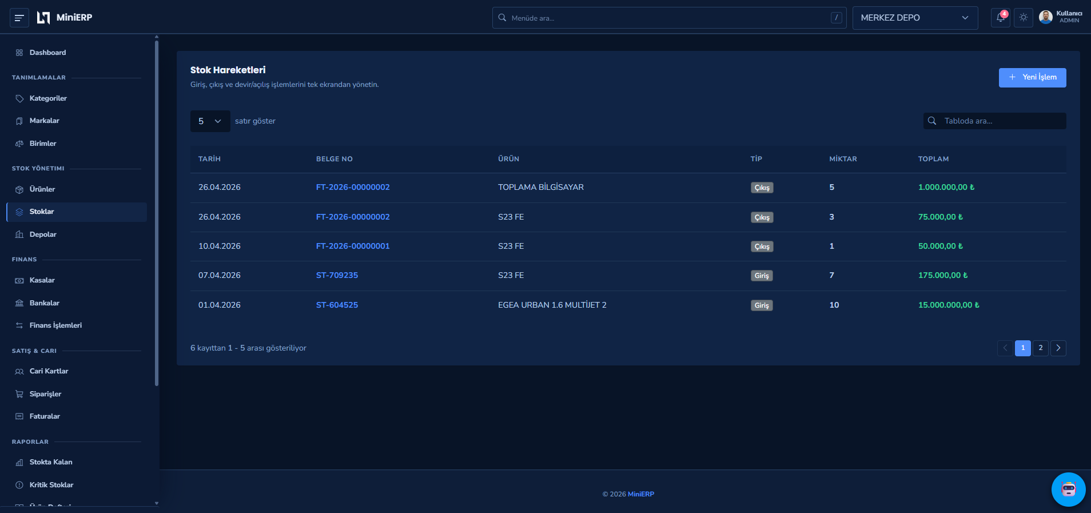The image size is (1091, 513).
Task: Sort the table by TARİH column
Action: coord(209,159)
